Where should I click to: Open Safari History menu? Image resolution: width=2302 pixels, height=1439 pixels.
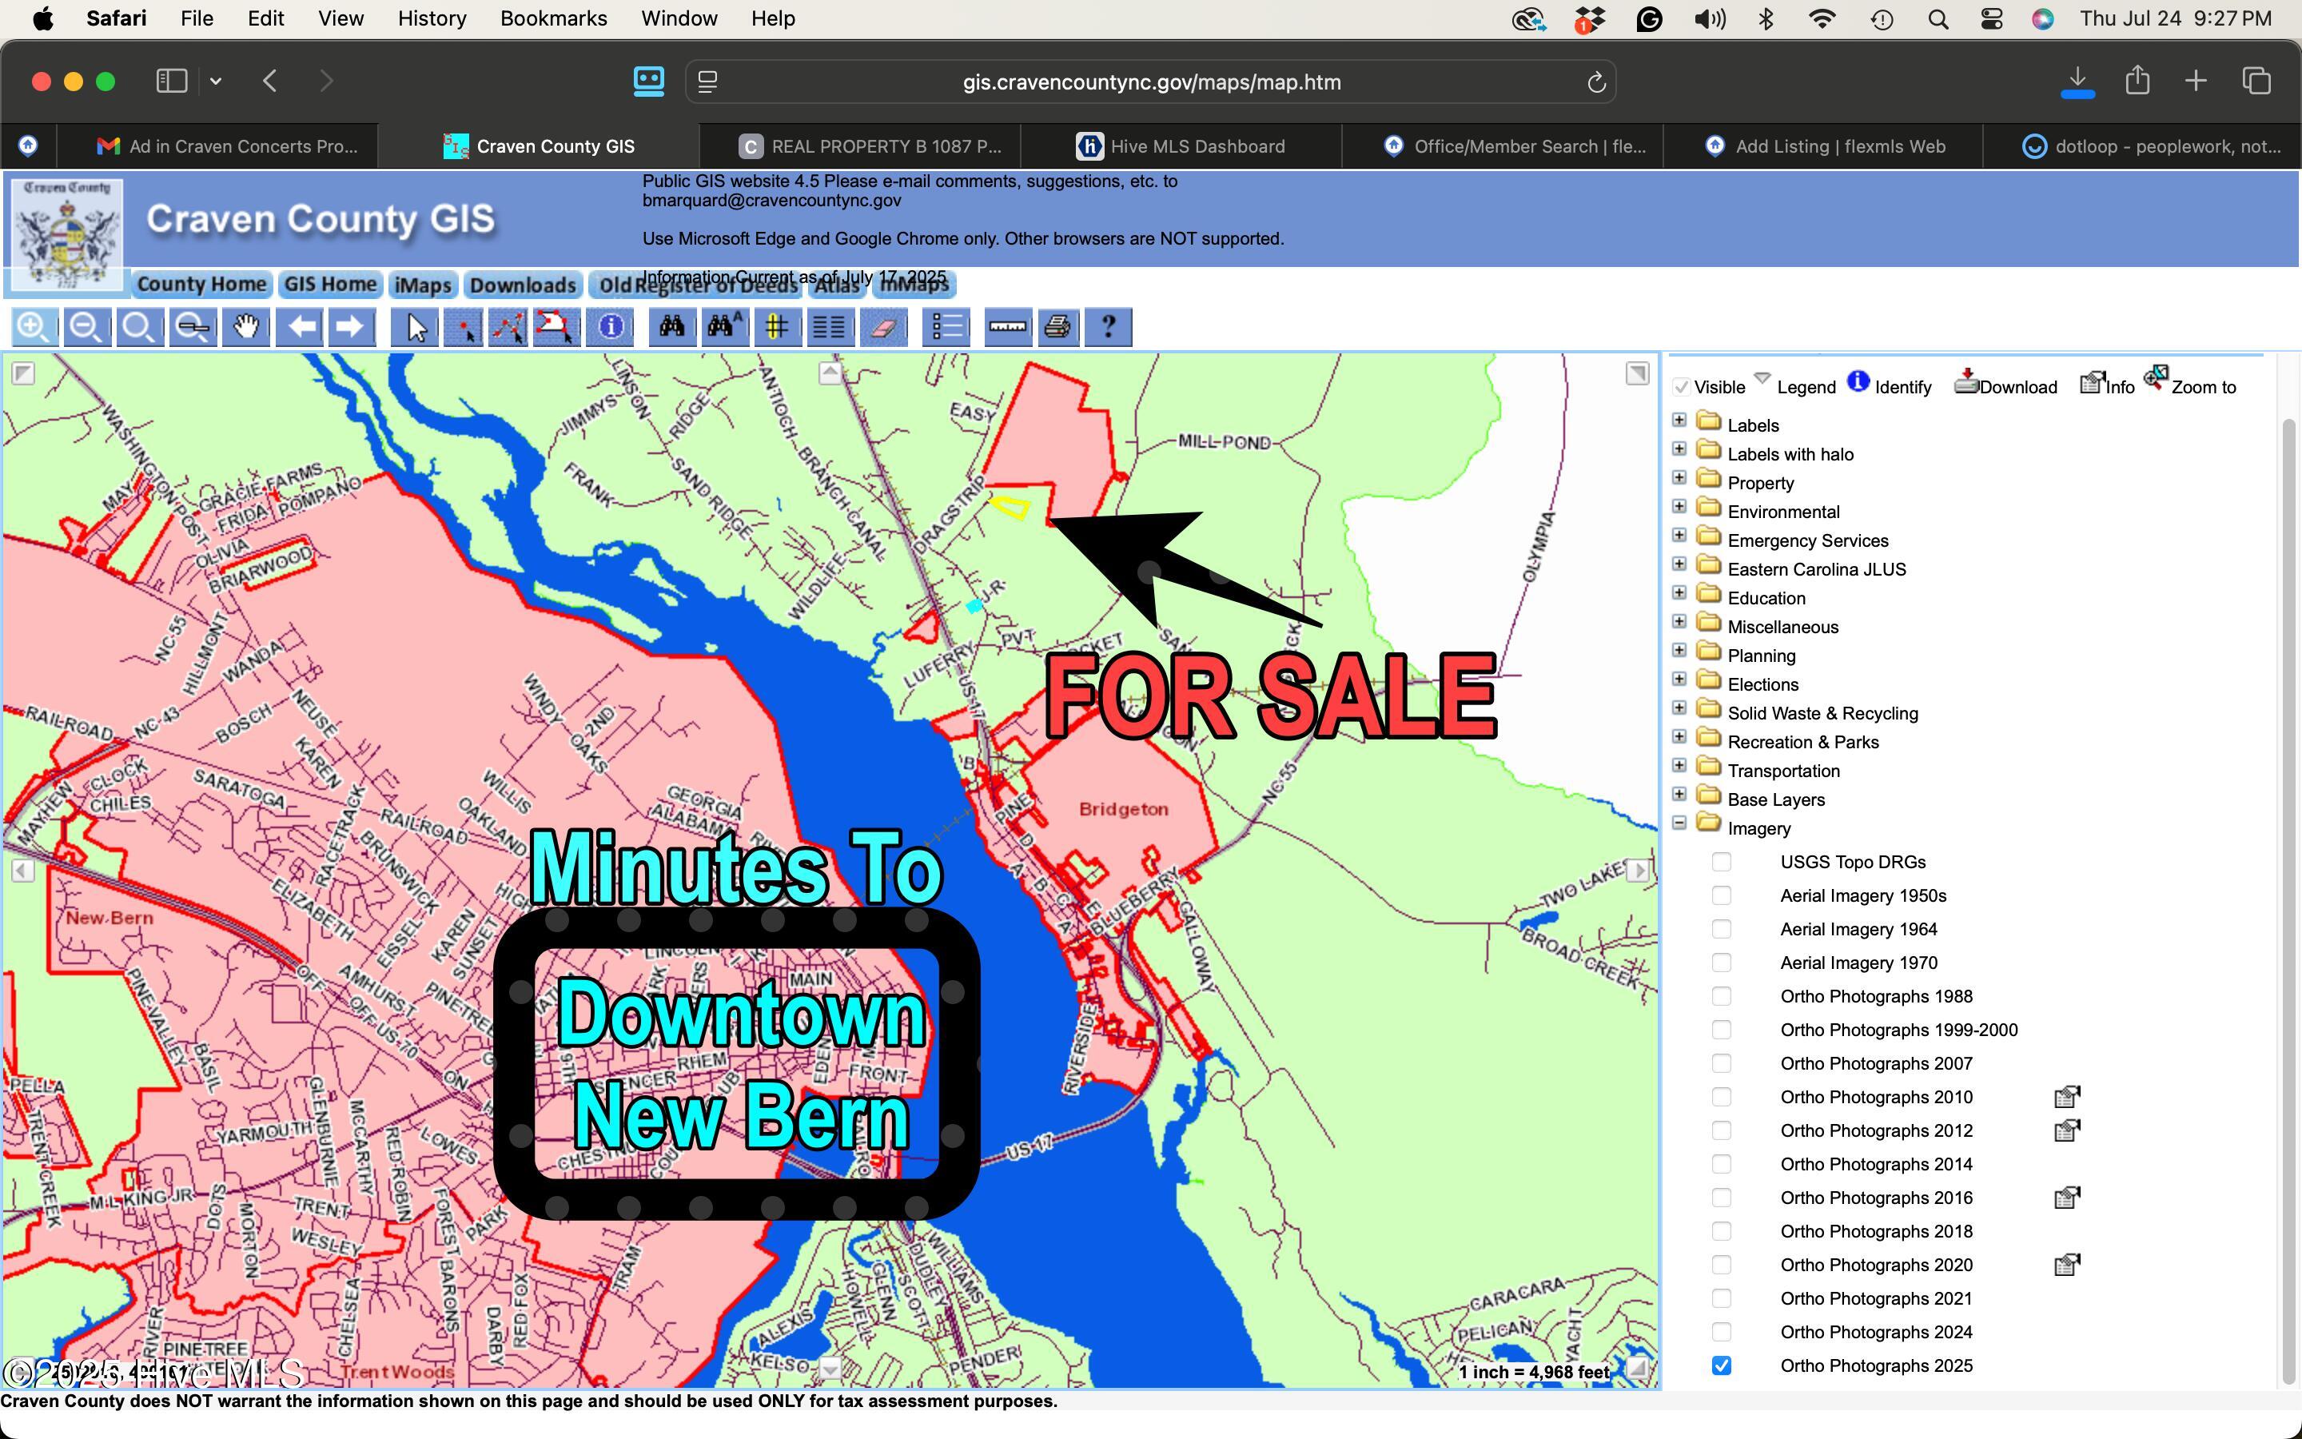(x=432, y=19)
